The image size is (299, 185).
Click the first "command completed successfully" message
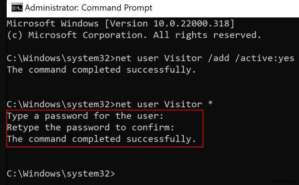pos(101,70)
